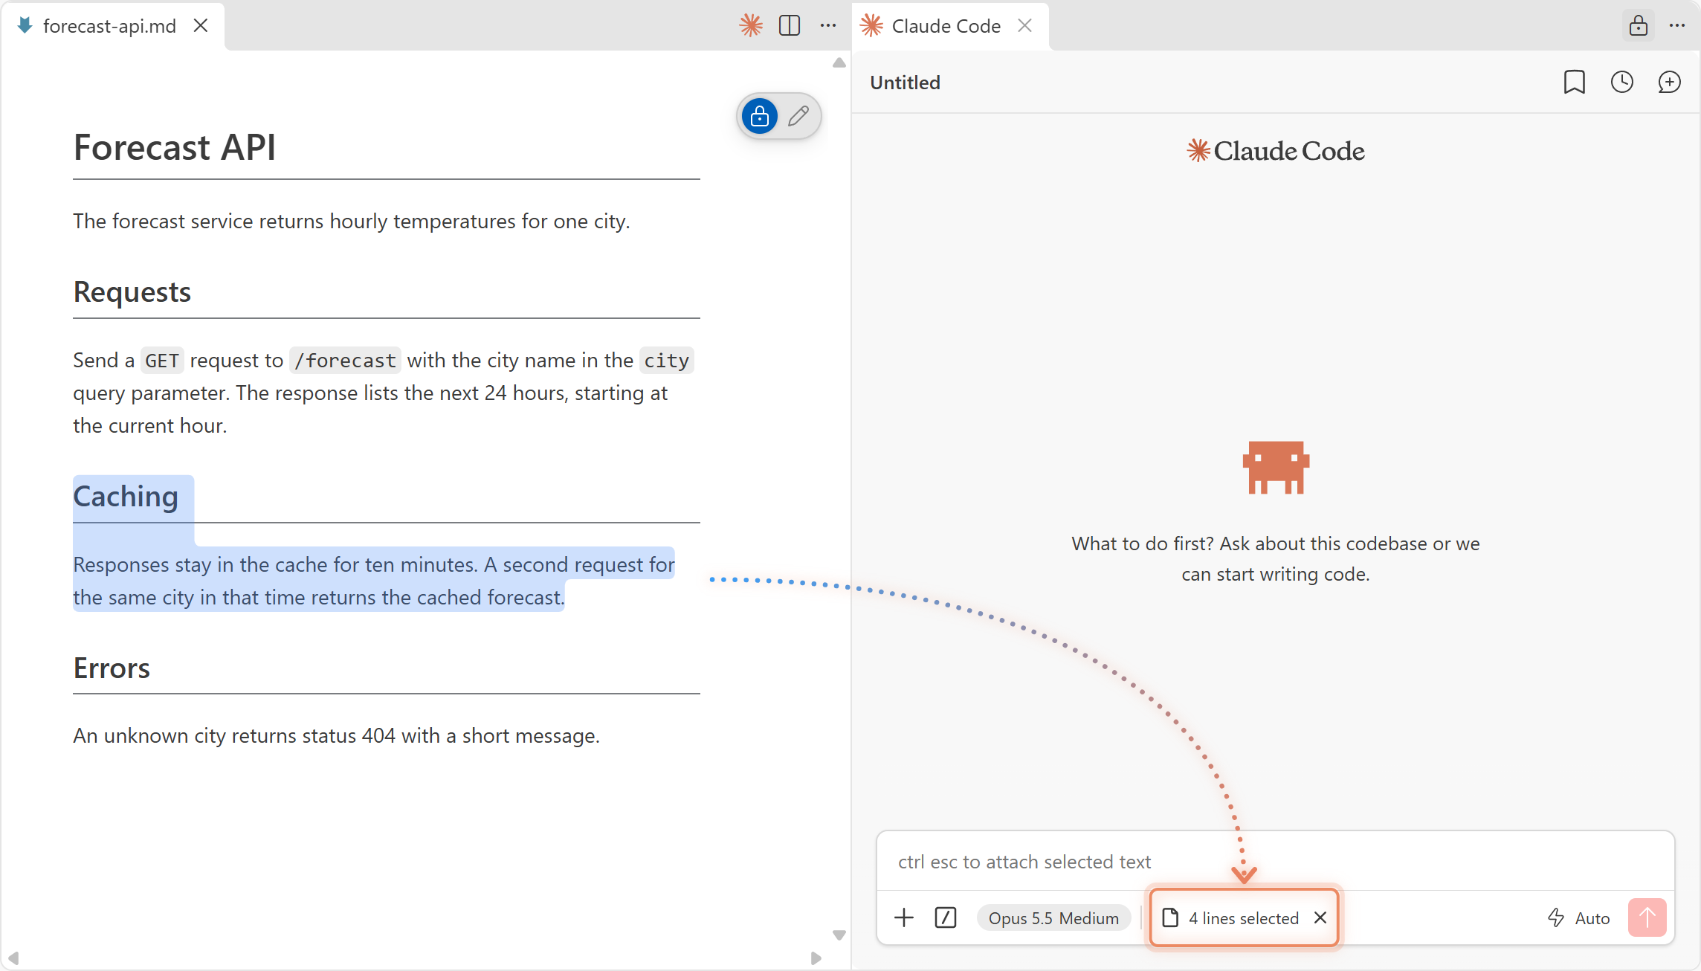
Task: Click the sentence about status 404
Action: 336,736
